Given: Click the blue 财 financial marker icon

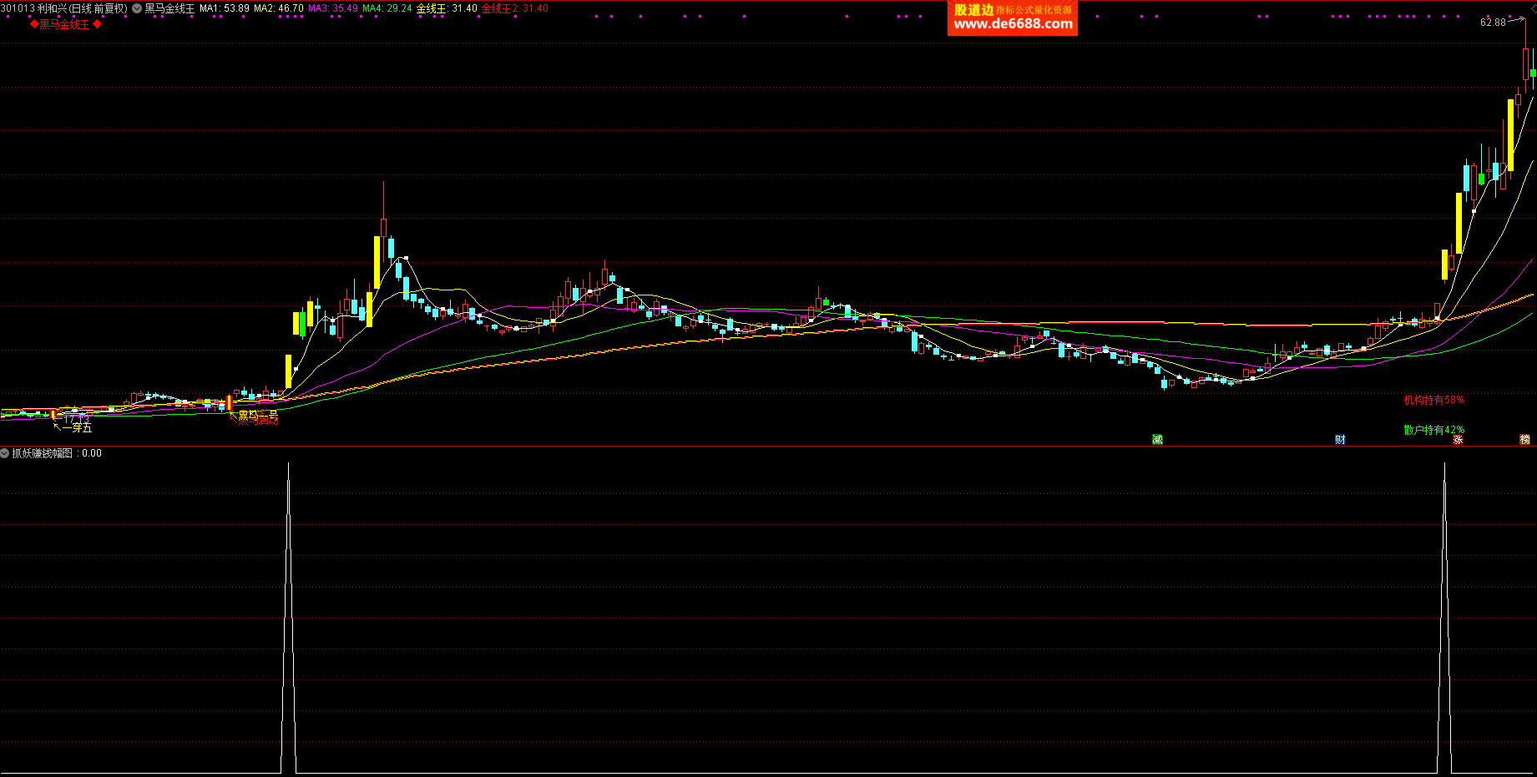Looking at the screenshot, I should point(1340,440).
